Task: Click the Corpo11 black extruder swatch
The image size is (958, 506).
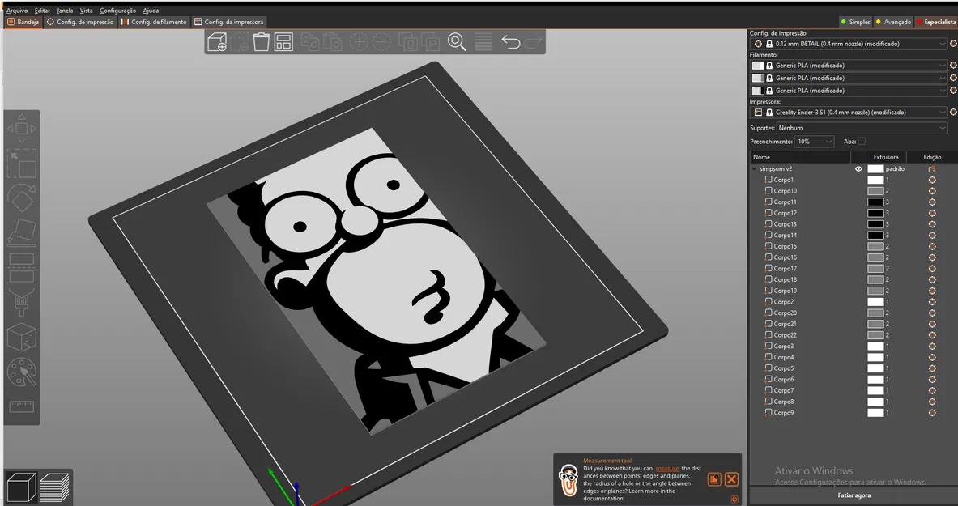Action: 875,202
